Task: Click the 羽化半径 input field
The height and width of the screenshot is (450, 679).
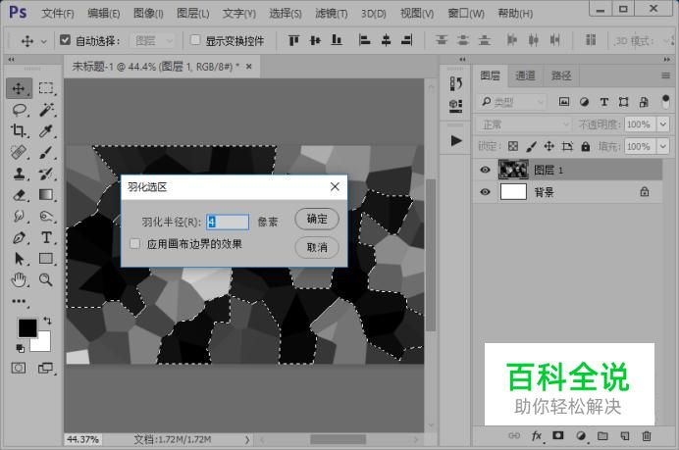Action: coord(228,223)
